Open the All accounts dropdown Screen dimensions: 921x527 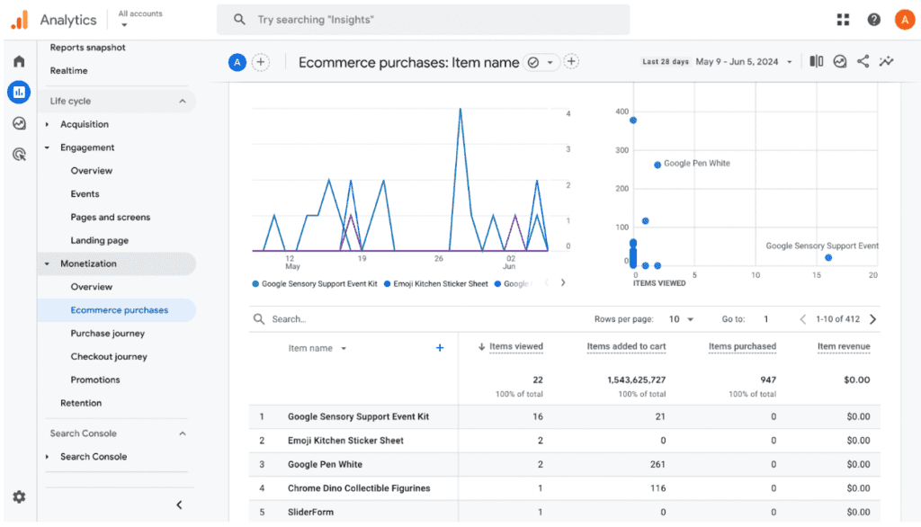[x=139, y=18]
